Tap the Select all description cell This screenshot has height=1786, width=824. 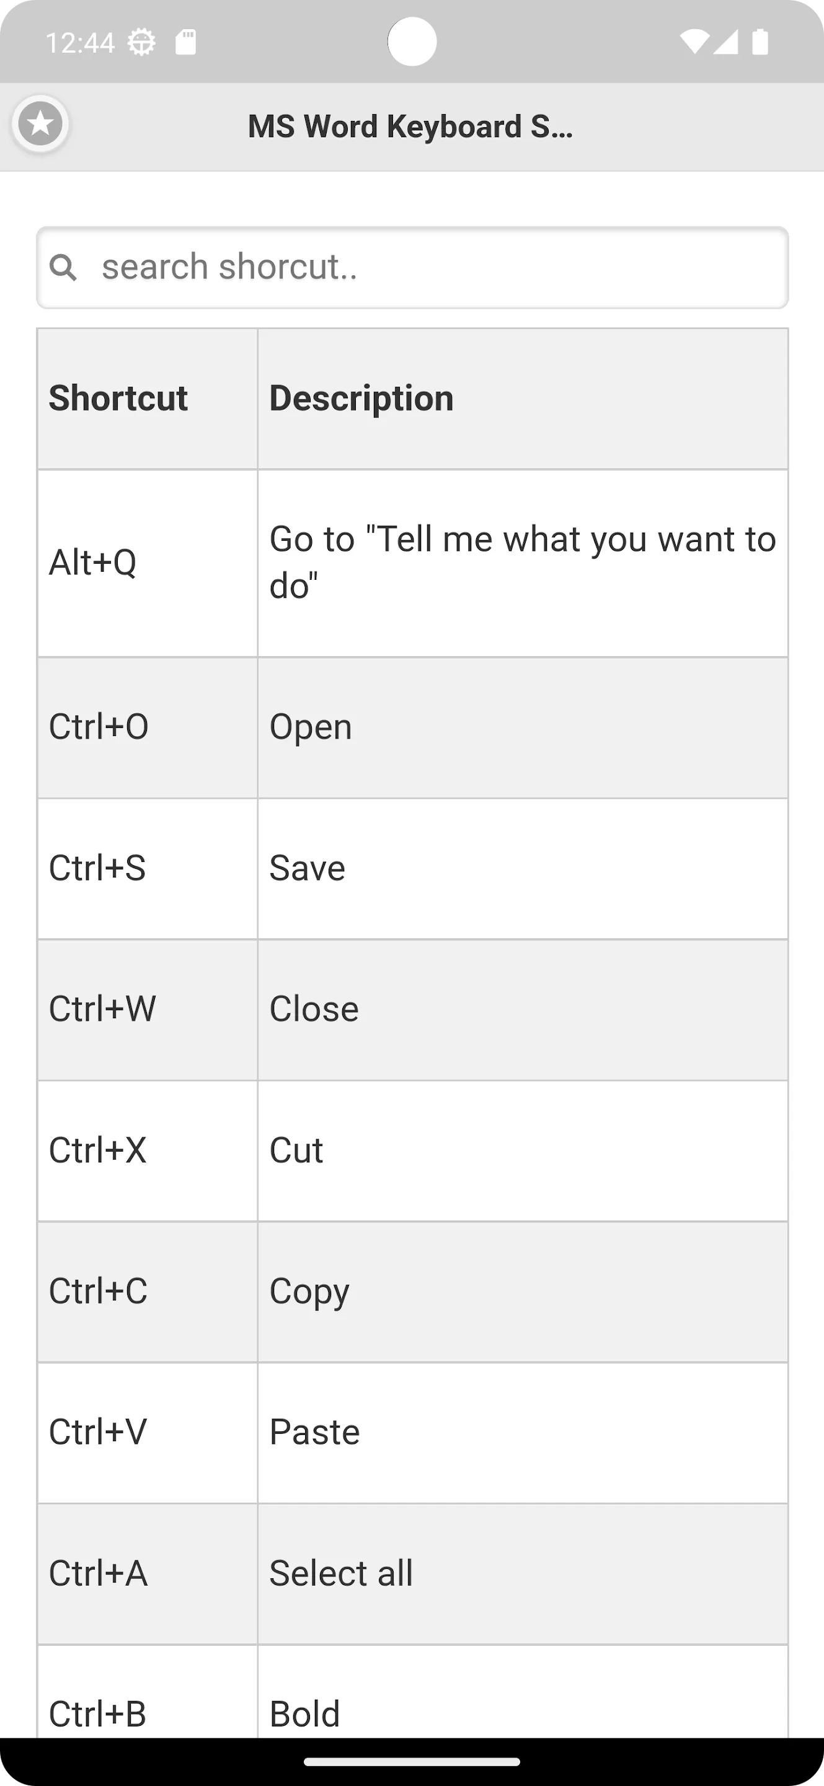523,1574
